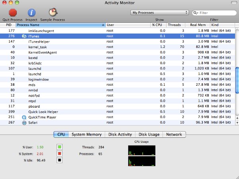The image size is (239, 179).
Task: Click the window toolbar toggle pill button
Action: [234, 3]
